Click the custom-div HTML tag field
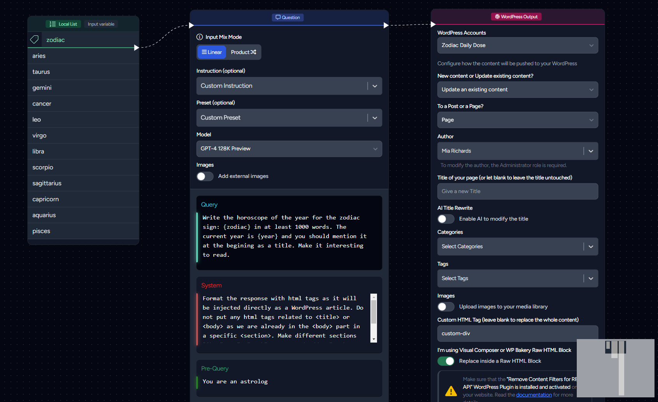Viewport: 658px width, 402px height. 518,334
